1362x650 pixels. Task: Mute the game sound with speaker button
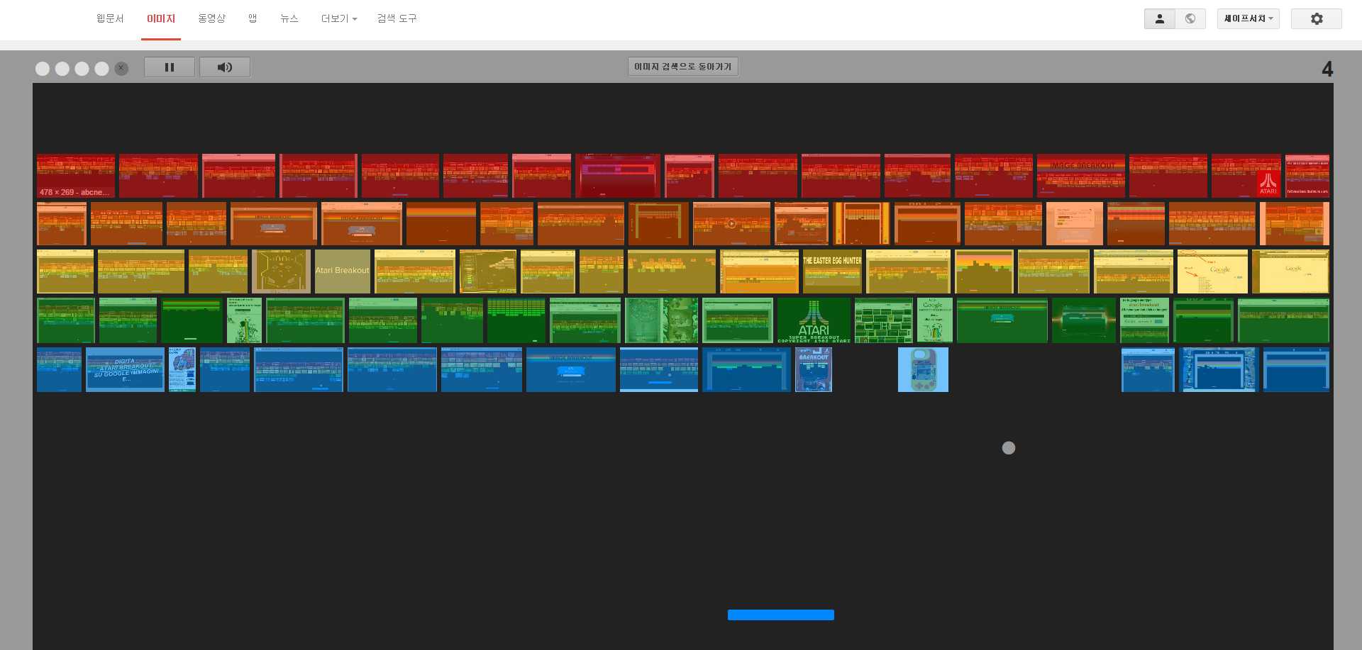[225, 67]
